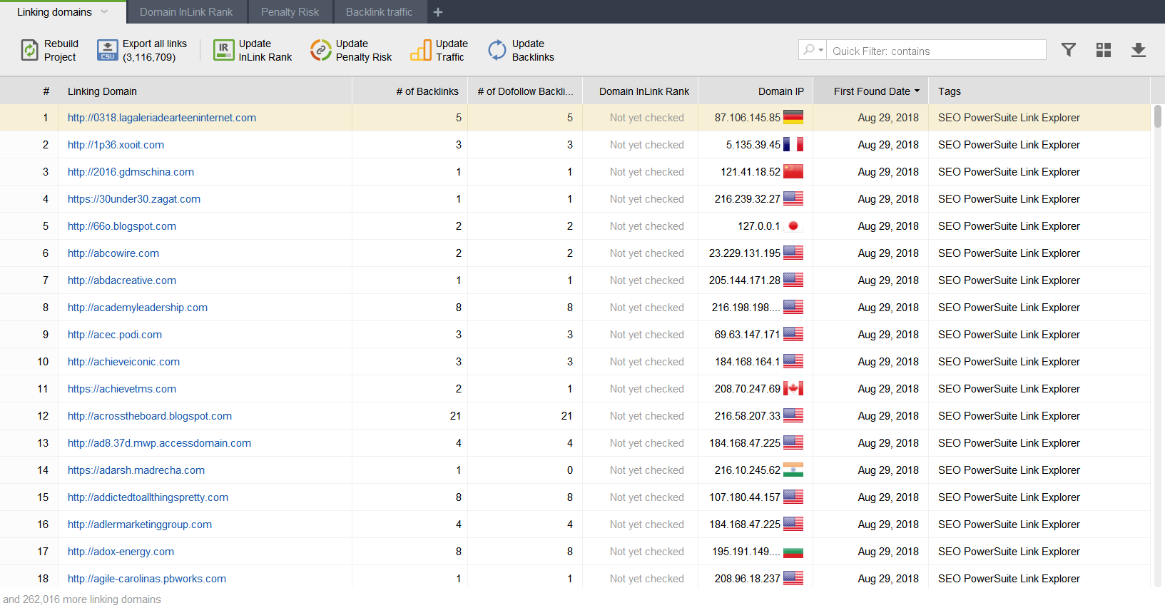This screenshot has width=1165, height=613.
Task: Add a new workspace tab
Action: pos(438,12)
